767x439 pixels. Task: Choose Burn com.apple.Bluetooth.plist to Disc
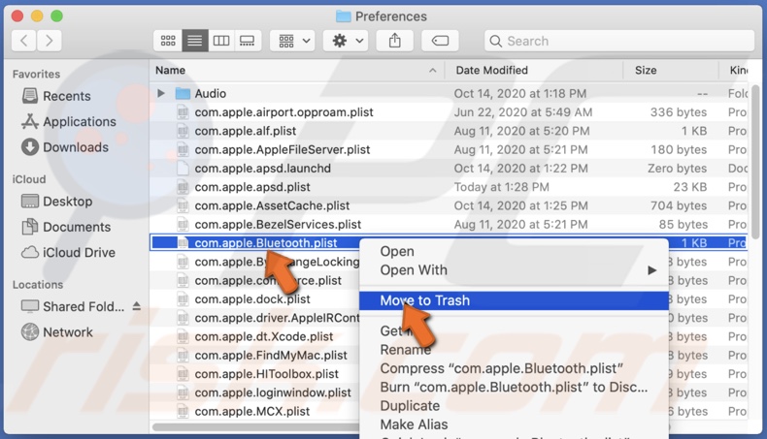pyautogui.click(x=515, y=387)
